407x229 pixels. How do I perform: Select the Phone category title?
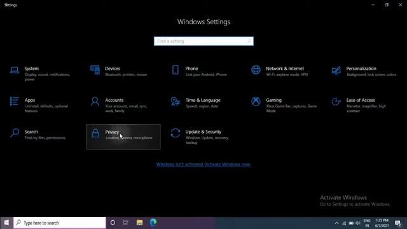tap(191, 69)
